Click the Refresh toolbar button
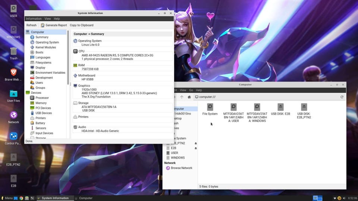Screen dimensions: 358x201 coord(31,25)
